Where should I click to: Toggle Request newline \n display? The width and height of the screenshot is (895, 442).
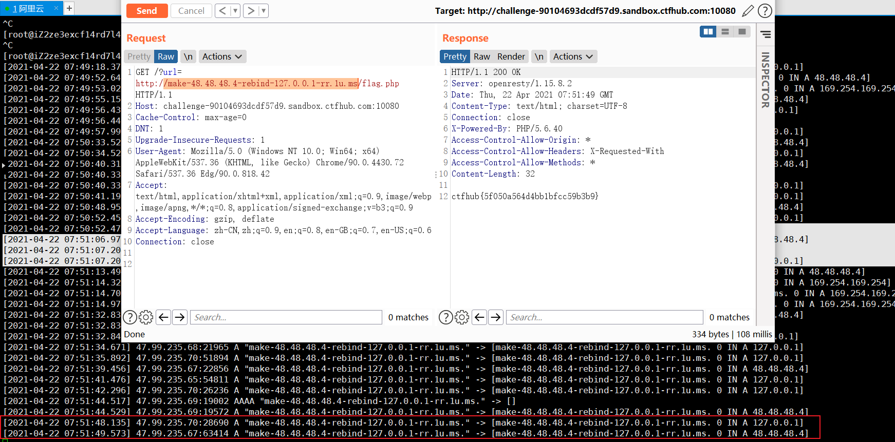188,56
